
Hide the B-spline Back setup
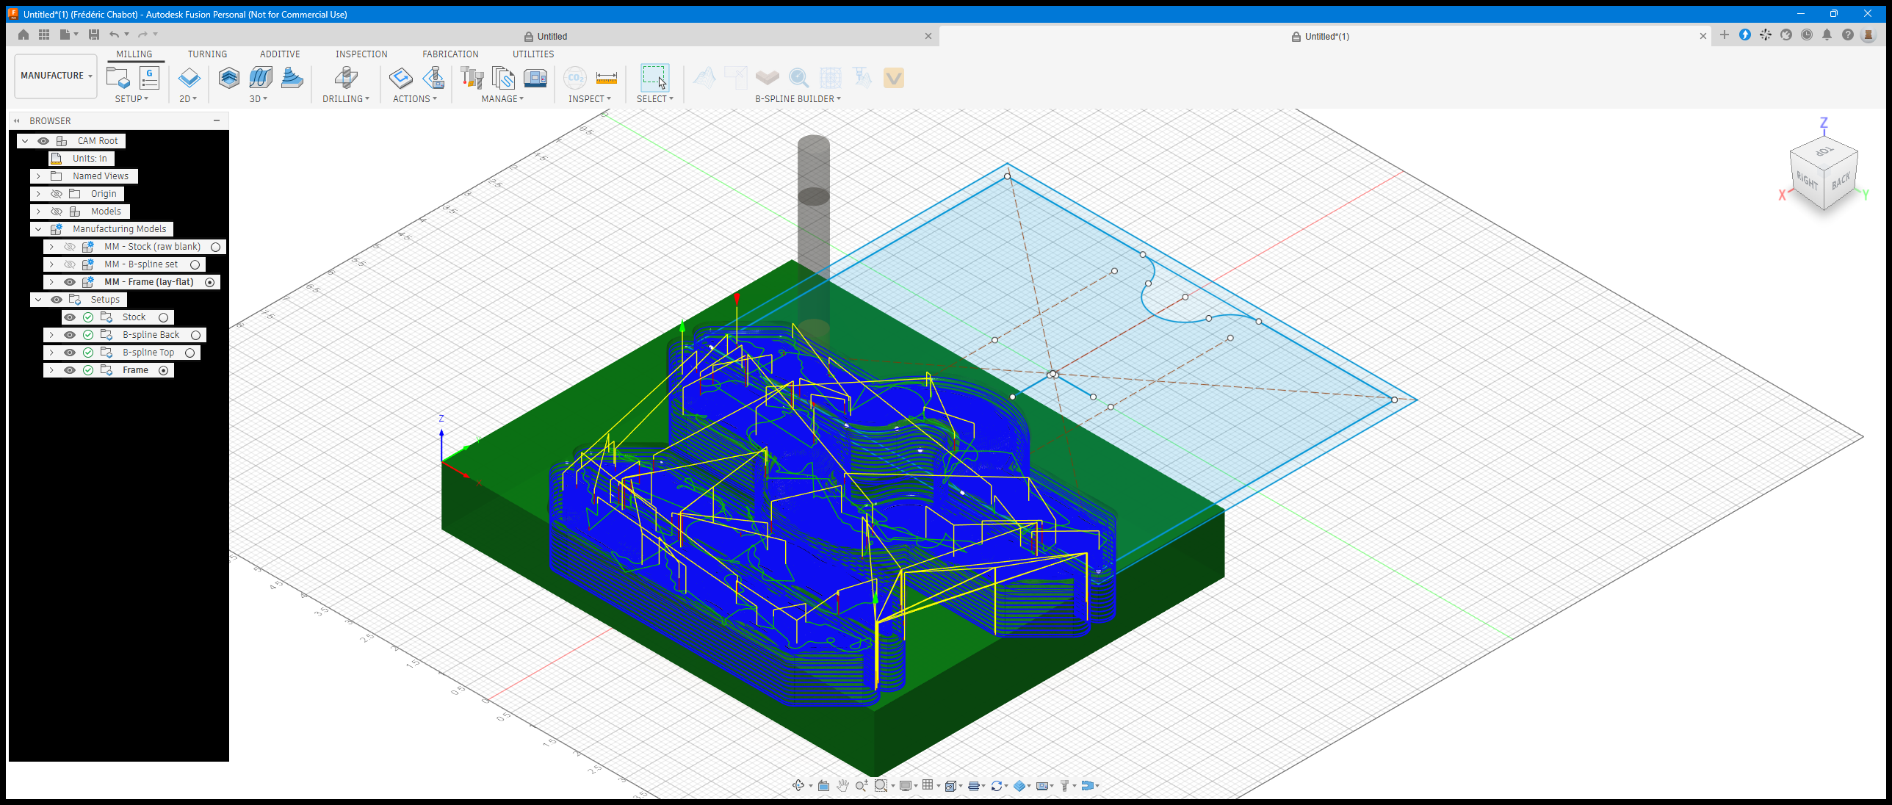(x=70, y=335)
